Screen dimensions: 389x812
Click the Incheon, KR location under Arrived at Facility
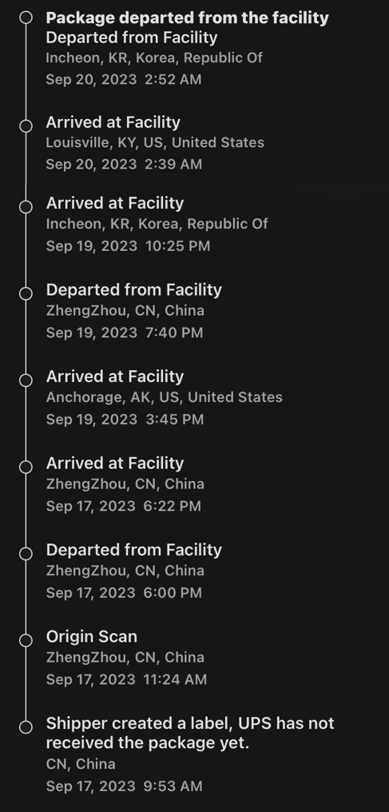157,224
